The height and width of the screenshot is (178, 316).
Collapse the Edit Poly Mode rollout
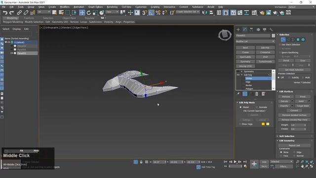point(237,102)
